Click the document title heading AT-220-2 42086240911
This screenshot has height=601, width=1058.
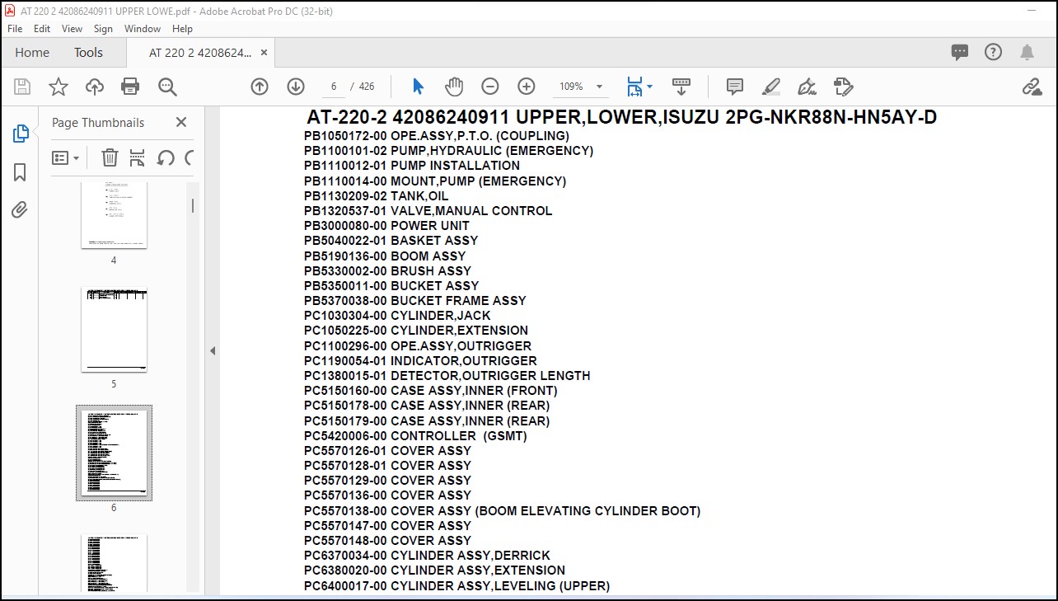pyautogui.click(x=621, y=117)
